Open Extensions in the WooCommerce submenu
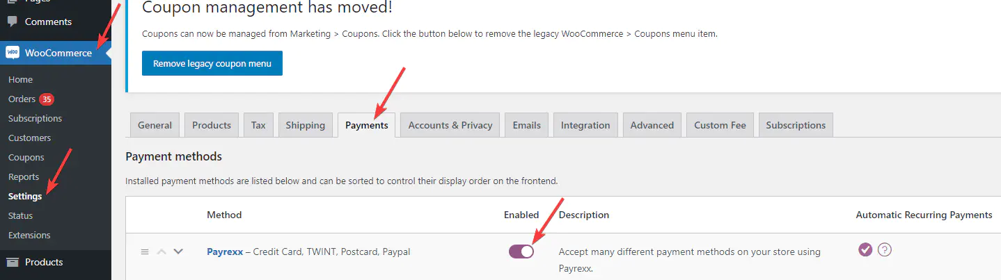Screen dimensions: 1001x280 tap(29, 235)
